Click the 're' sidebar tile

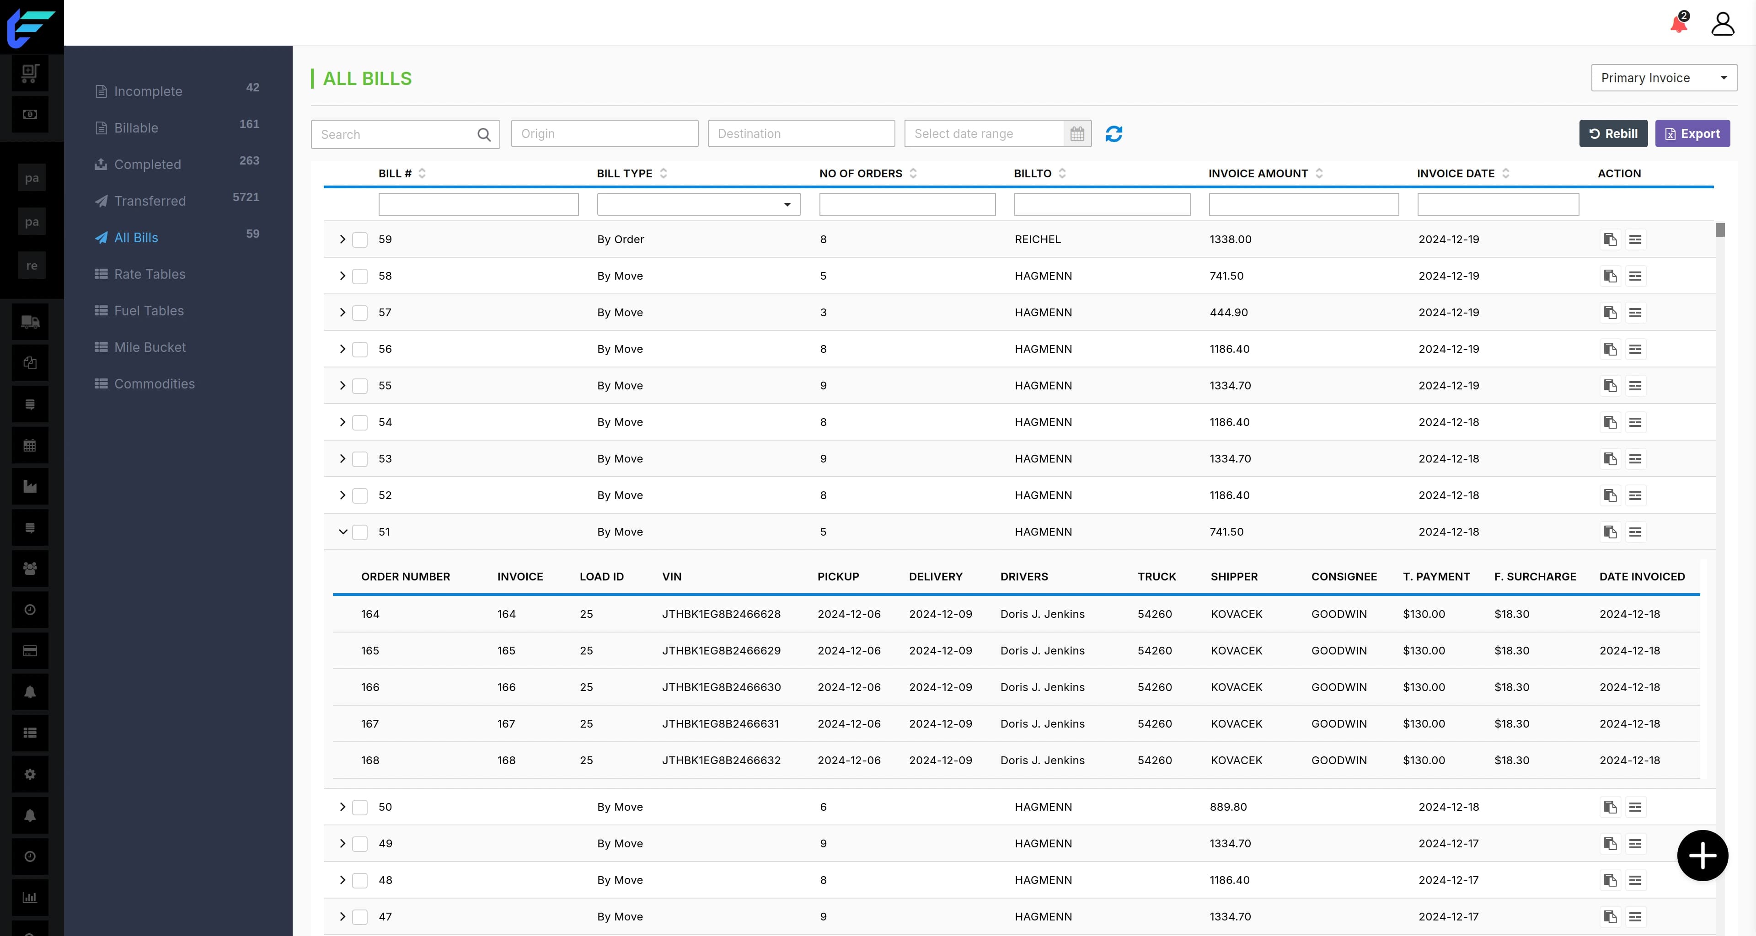(x=32, y=266)
